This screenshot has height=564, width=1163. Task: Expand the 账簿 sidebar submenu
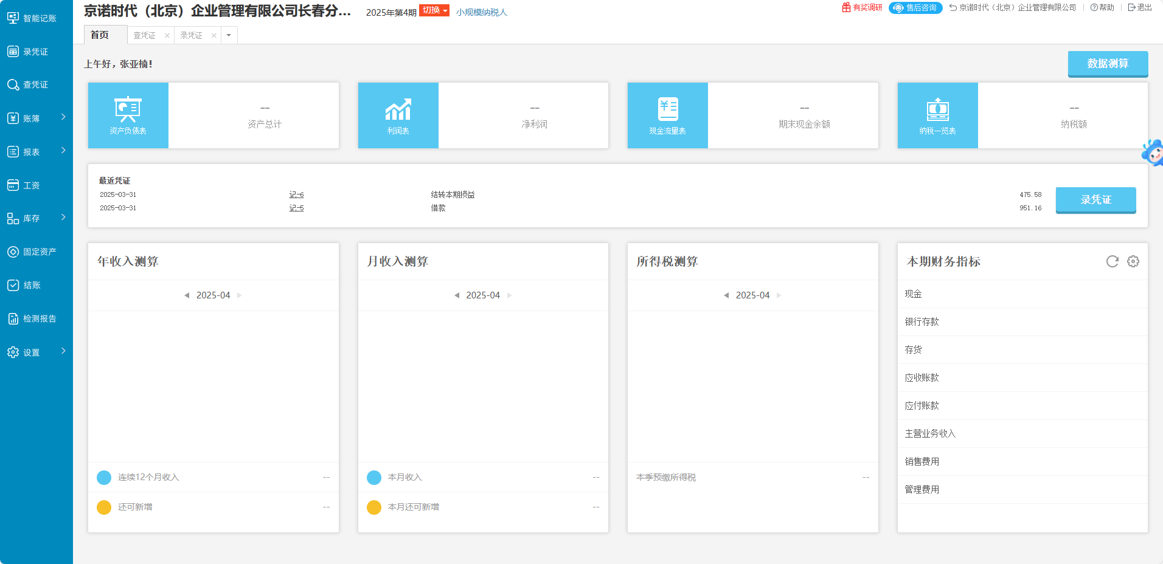(x=63, y=117)
